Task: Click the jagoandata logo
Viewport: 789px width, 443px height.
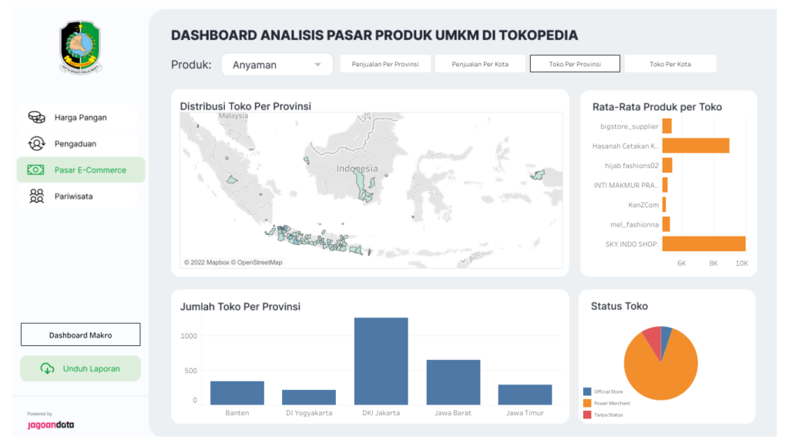Action: click(x=51, y=425)
